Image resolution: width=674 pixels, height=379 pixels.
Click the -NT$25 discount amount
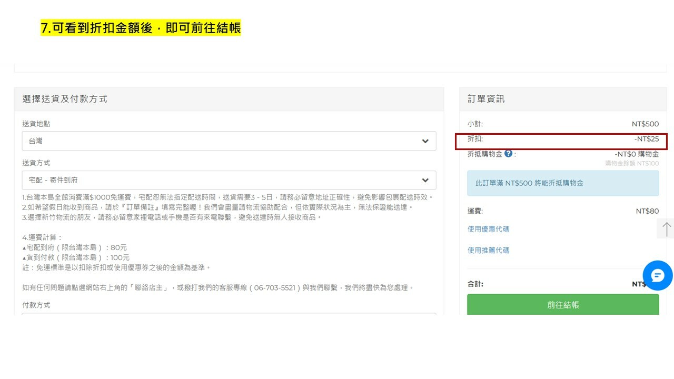click(646, 139)
